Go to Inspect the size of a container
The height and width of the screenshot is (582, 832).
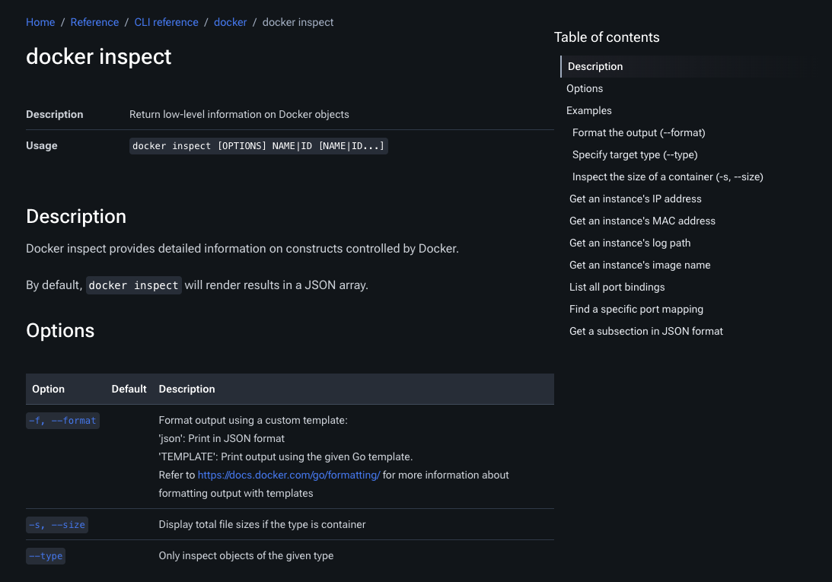pos(668,177)
